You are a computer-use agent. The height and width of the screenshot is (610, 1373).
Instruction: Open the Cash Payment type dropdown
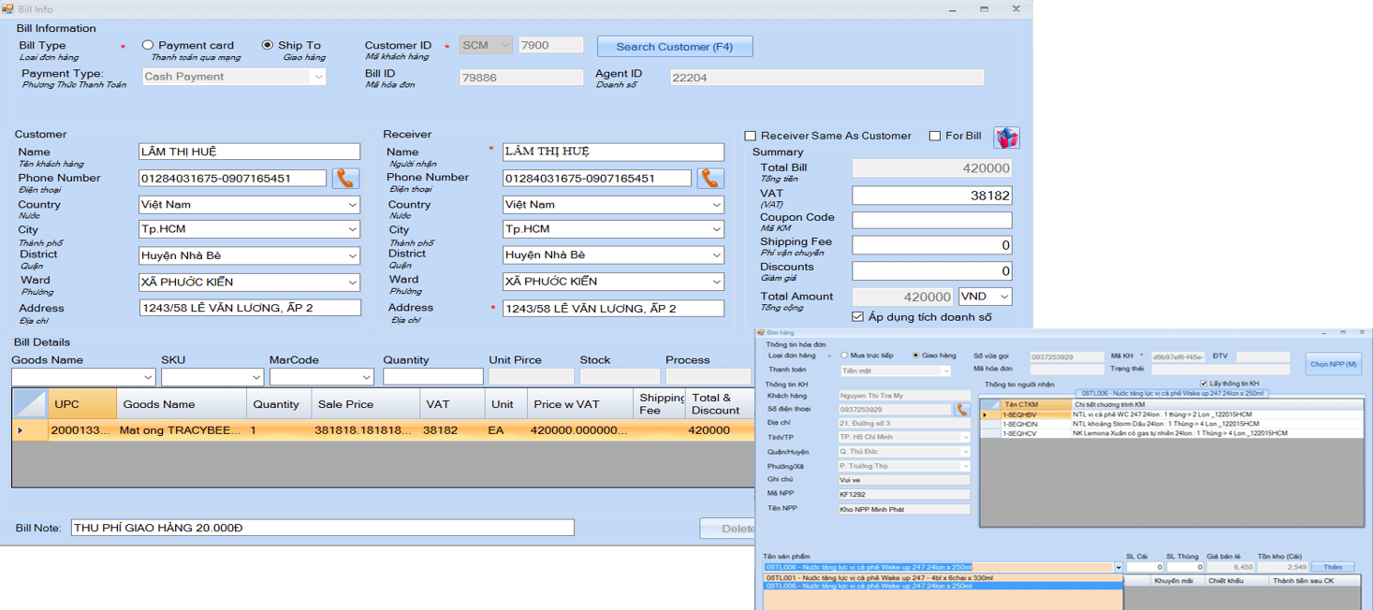(317, 77)
